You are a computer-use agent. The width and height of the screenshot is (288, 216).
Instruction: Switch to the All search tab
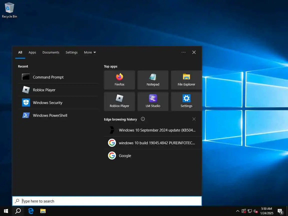20,52
